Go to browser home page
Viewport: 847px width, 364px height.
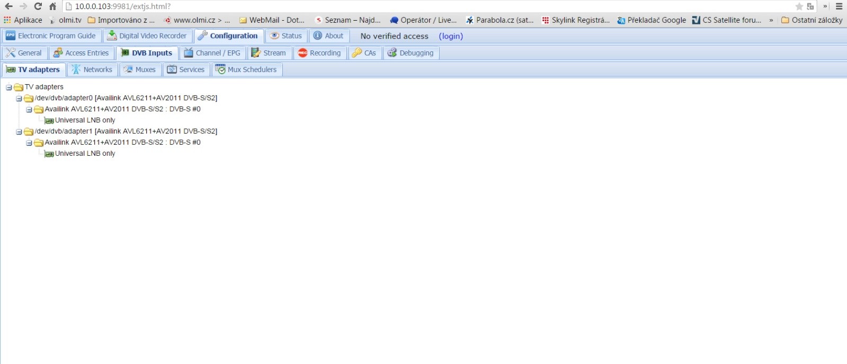(x=52, y=6)
